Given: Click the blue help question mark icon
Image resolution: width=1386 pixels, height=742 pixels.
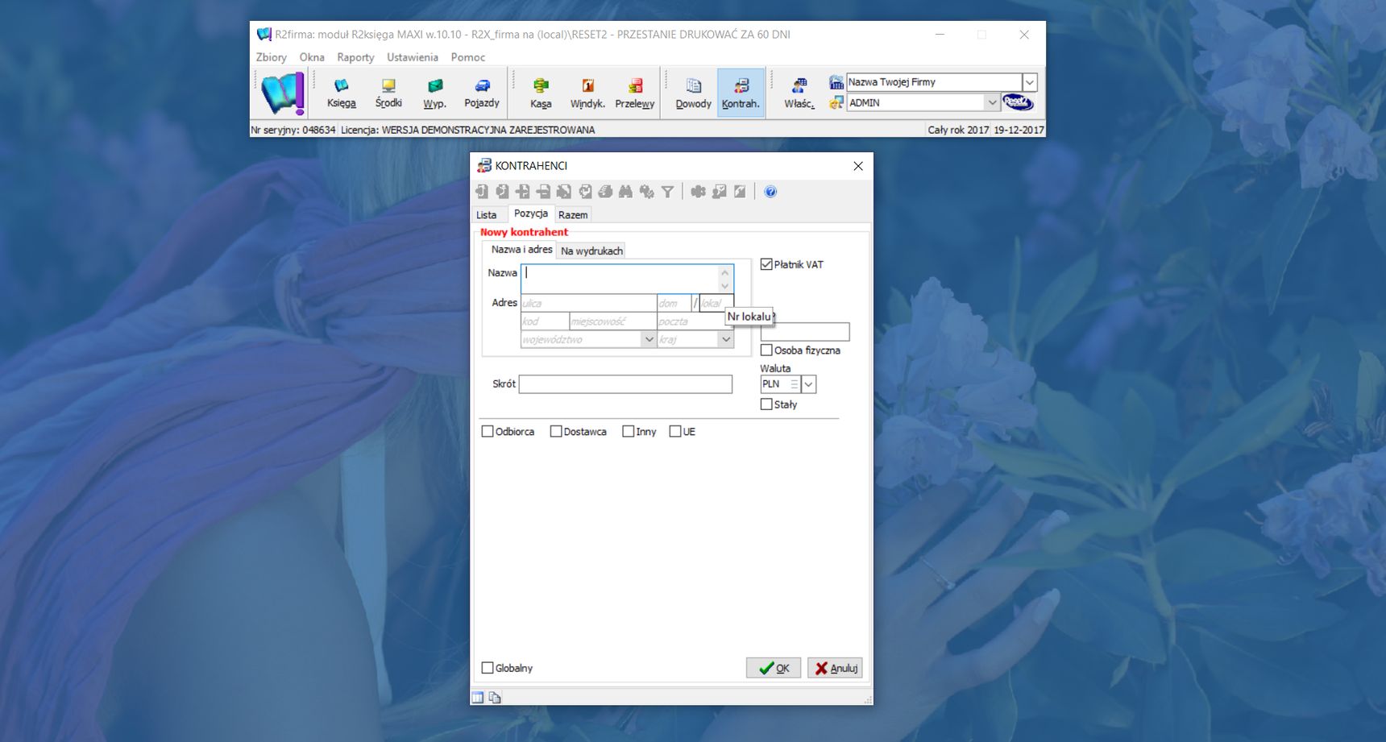Looking at the screenshot, I should click(770, 191).
